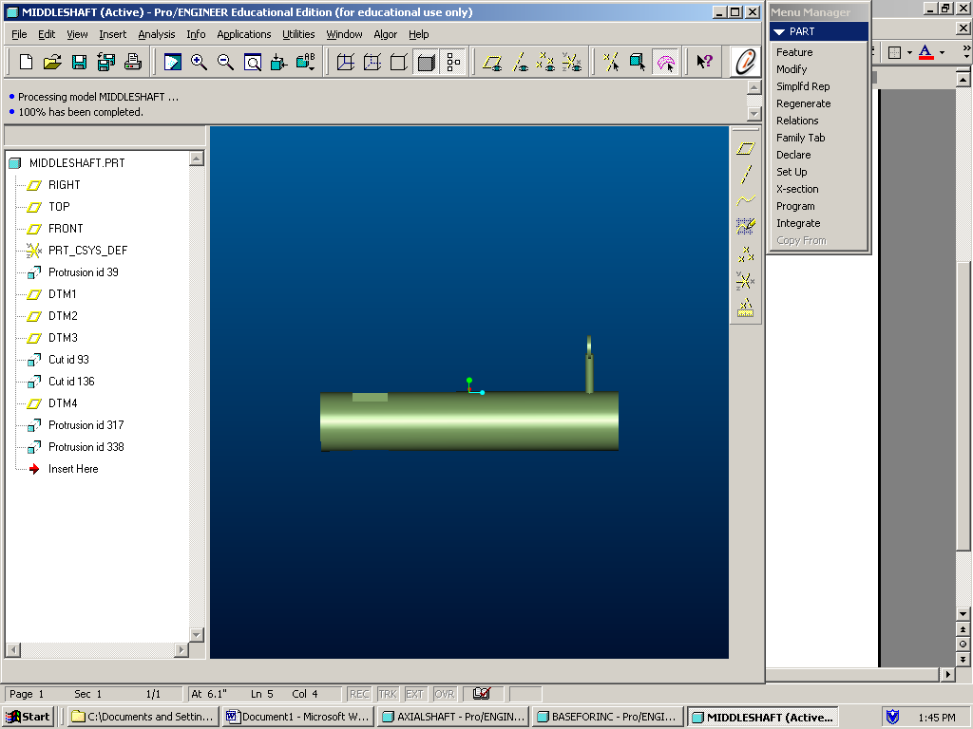The image size is (973, 729).
Task: Print the model using the printer icon
Action: point(133,62)
